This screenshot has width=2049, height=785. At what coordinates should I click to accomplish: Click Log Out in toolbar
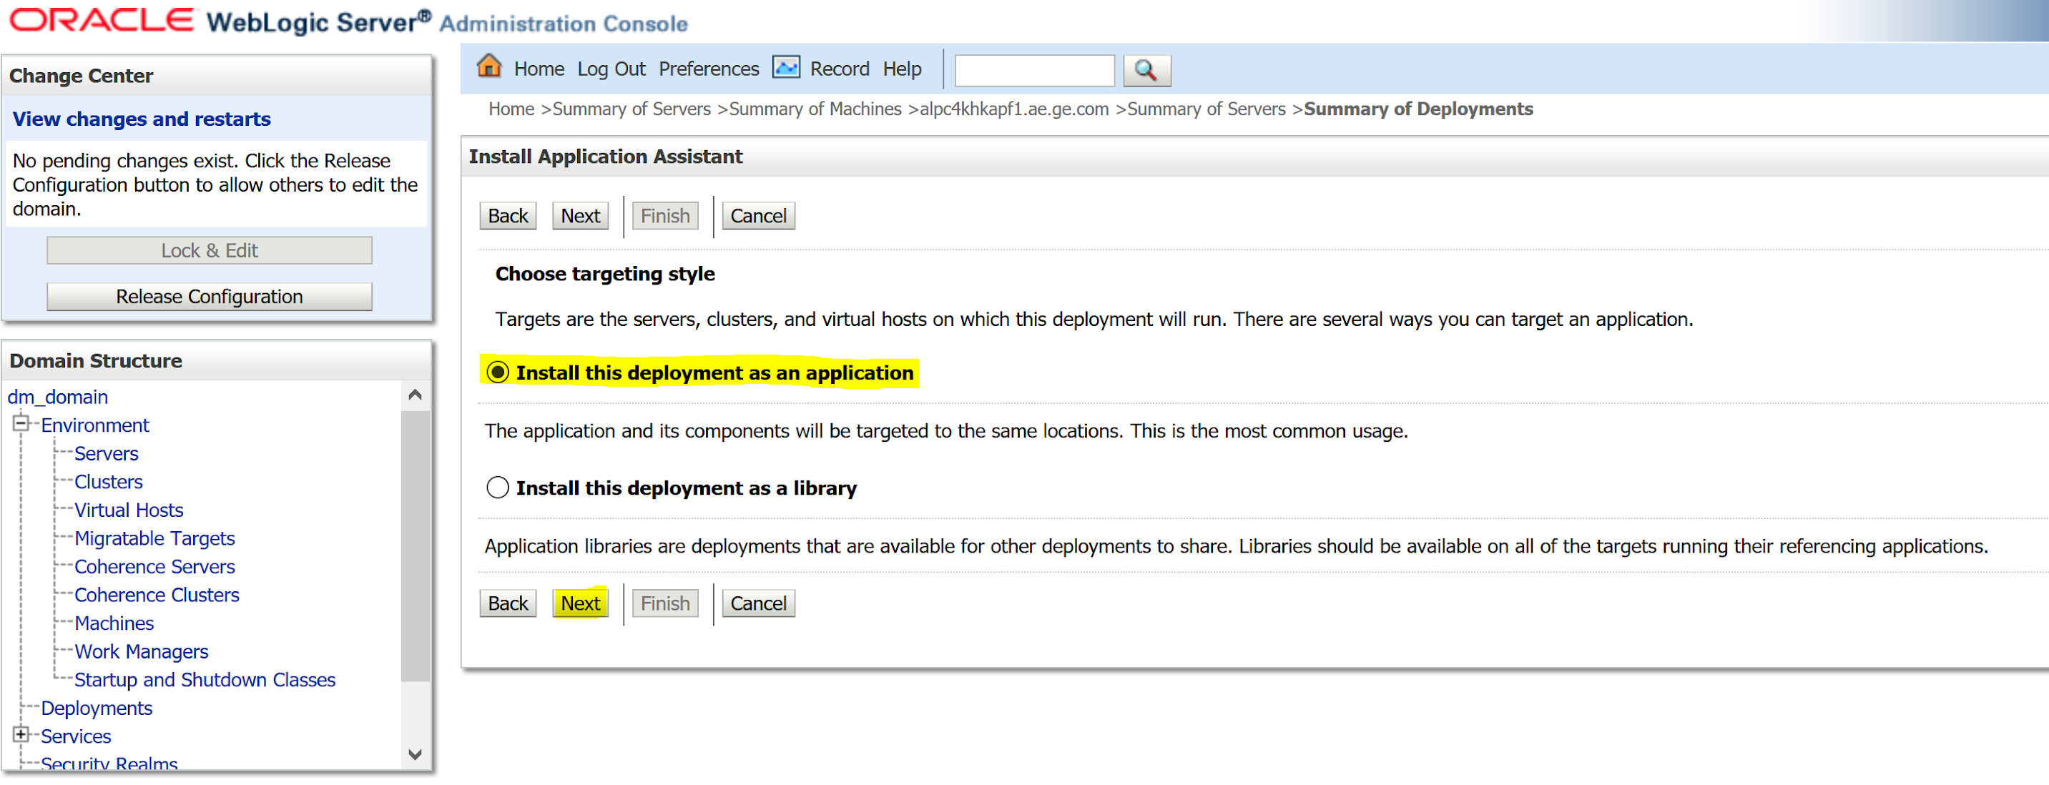611,69
